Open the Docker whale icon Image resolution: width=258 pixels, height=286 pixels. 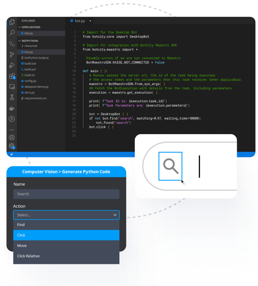coord(12,108)
